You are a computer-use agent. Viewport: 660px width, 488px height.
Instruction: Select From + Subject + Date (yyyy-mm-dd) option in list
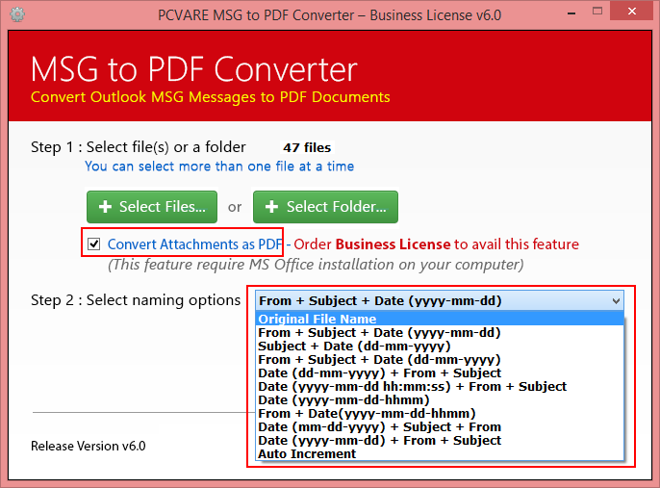point(440,333)
